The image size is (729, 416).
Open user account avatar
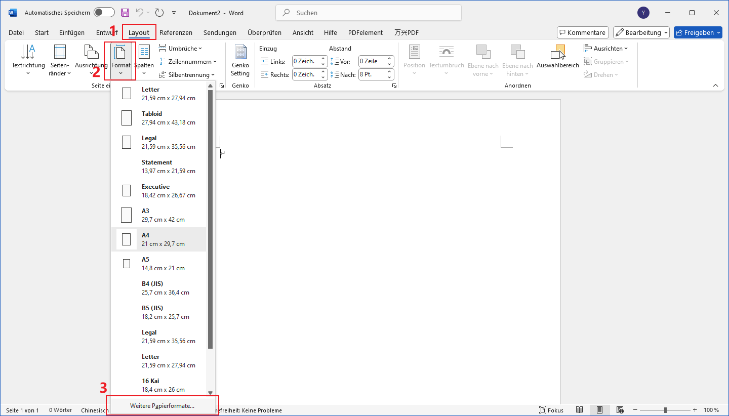(643, 13)
